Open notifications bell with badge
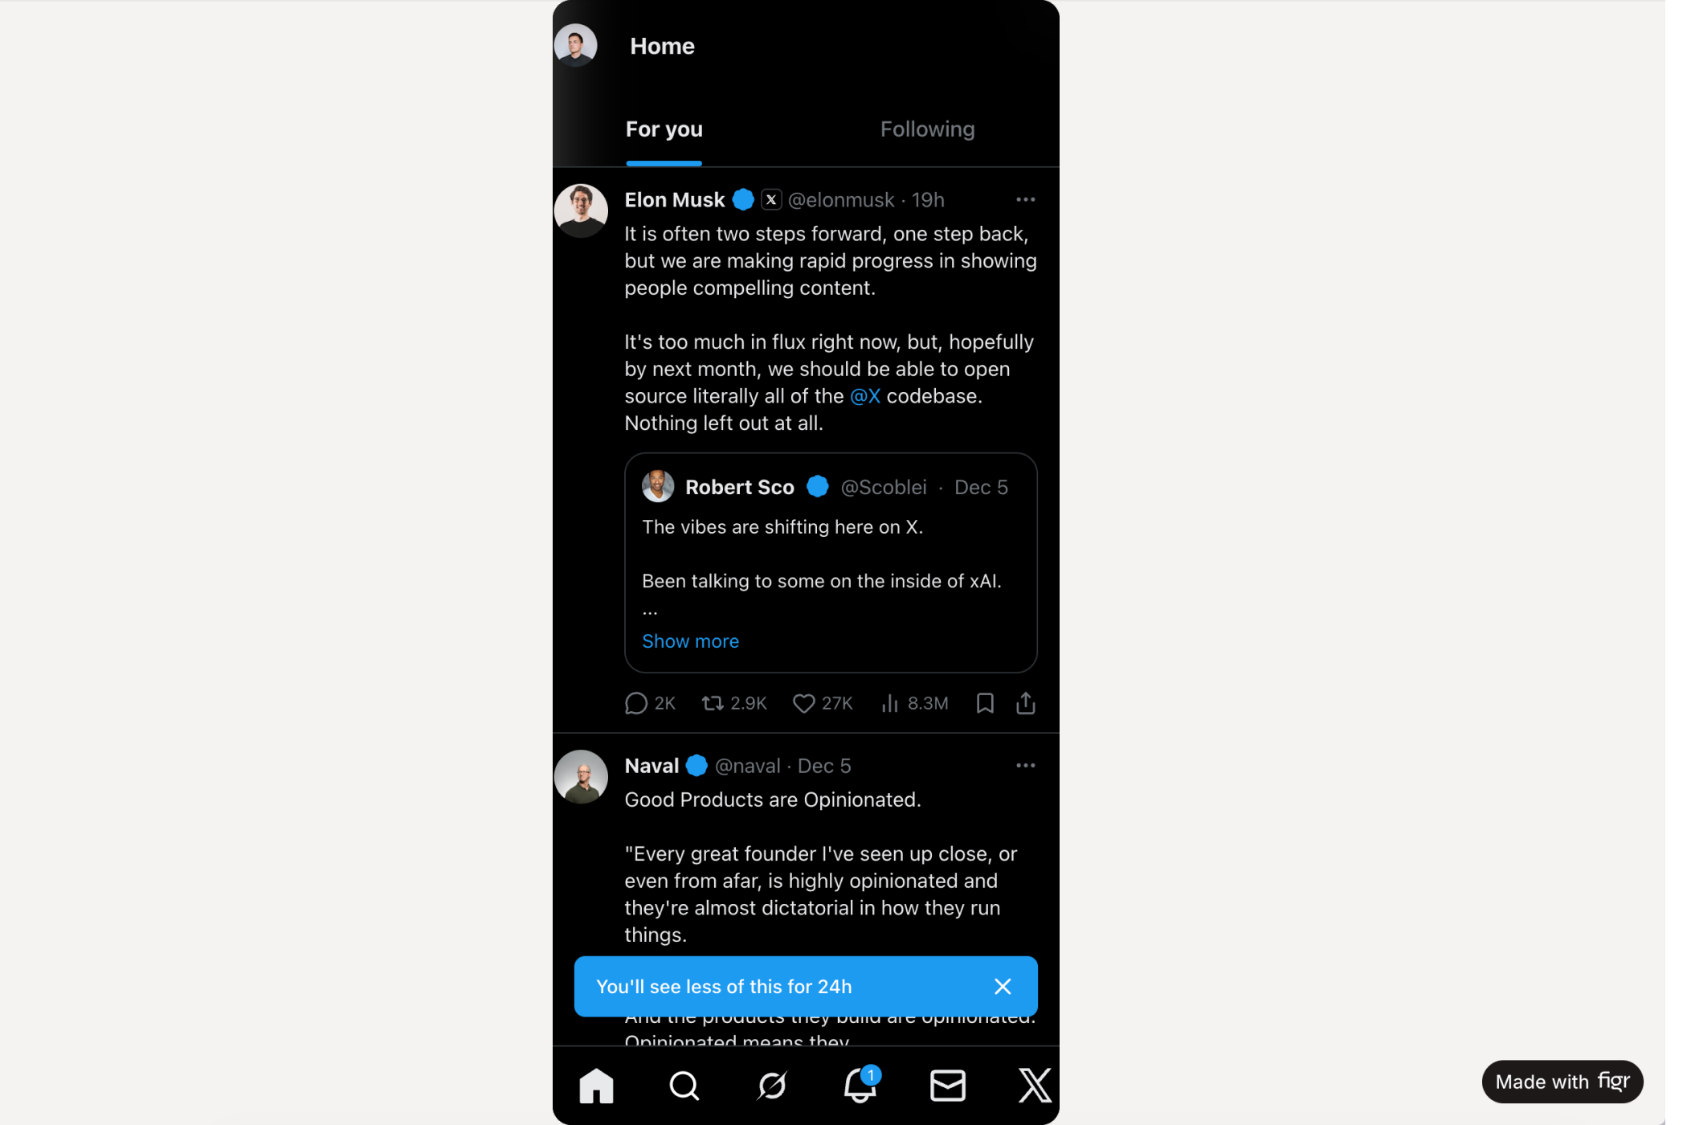1687x1125 pixels. [861, 1084]
